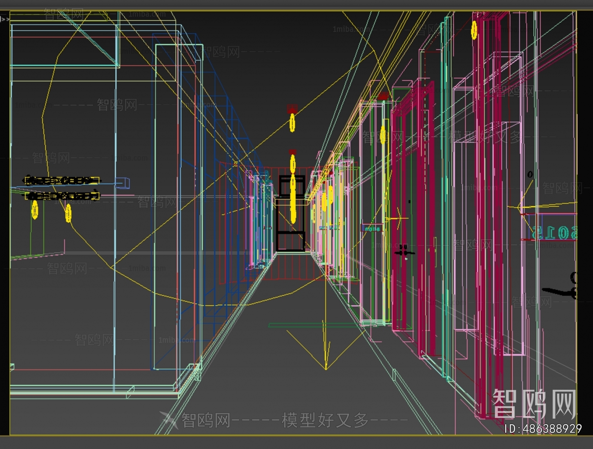Click the expand arrows at viewport top-left
593x449 pixels.
5,19
